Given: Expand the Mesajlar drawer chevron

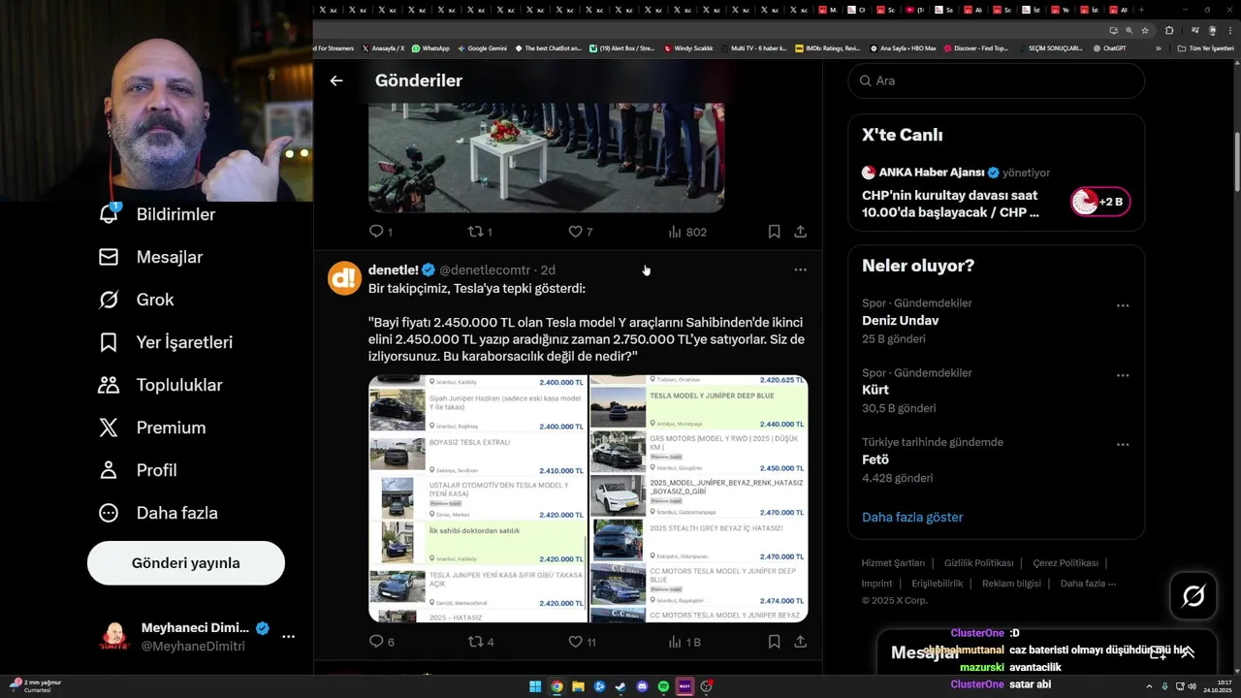Looking at the screenshot, I should coord(1188,652).
